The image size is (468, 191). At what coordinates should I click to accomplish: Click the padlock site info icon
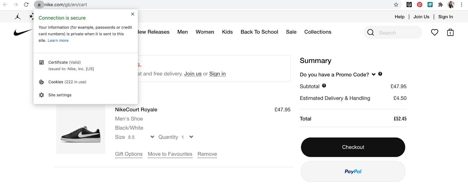(39, 5)
